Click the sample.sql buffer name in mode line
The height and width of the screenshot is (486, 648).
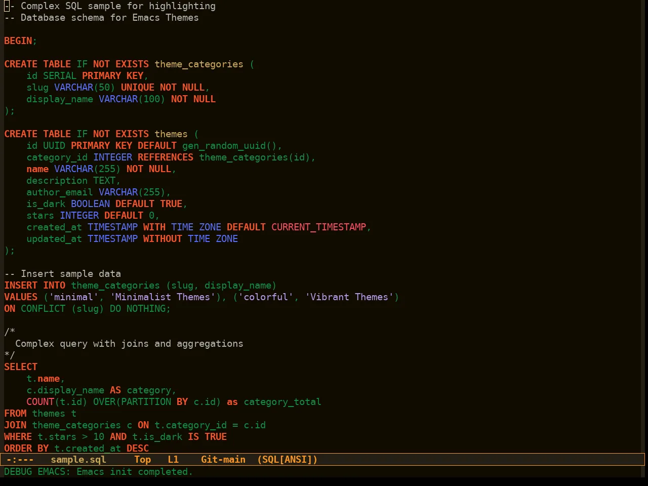click(x=78, y=460)
